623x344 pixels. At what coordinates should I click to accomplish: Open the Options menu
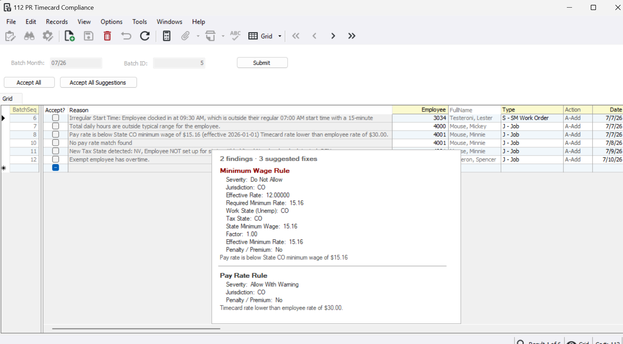pos(112,21)
